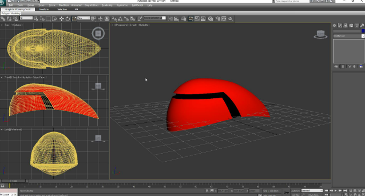Switch to the Utilities command panel
Screen dimensions: 365x196
[x=362, y=26]
